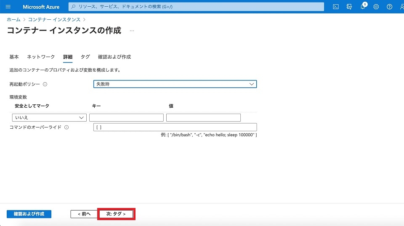
Task: Show info for 再起動ポリシー
Action: 45,84
